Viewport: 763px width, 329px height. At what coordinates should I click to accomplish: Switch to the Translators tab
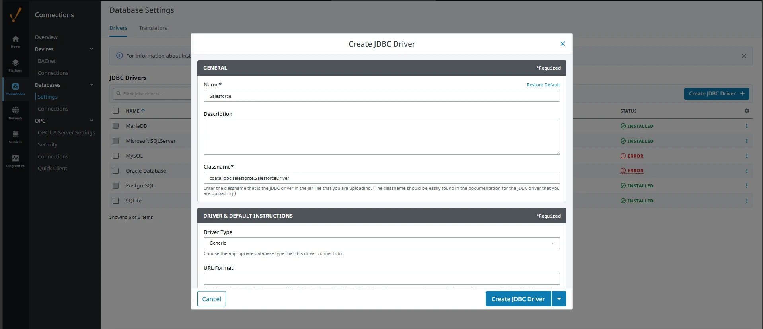[x=153, y=28]
